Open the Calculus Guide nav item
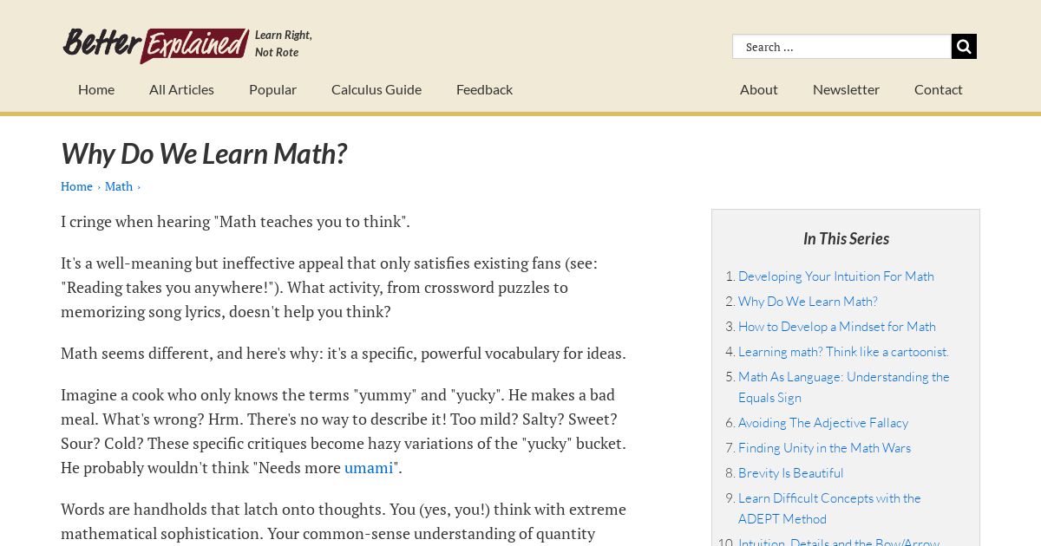 click(376, 89)
